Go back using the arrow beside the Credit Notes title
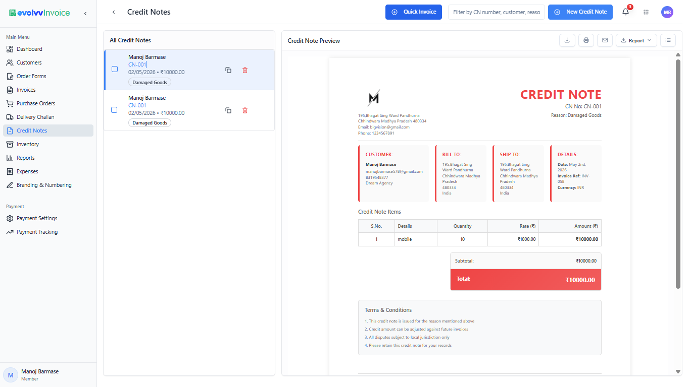The width and height of the screenshot is (690, 387). point(114,12)
